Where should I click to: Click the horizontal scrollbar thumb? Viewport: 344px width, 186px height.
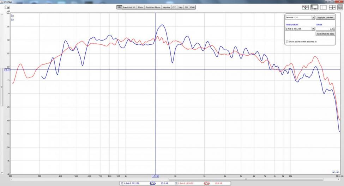click(x=246, y=179)
